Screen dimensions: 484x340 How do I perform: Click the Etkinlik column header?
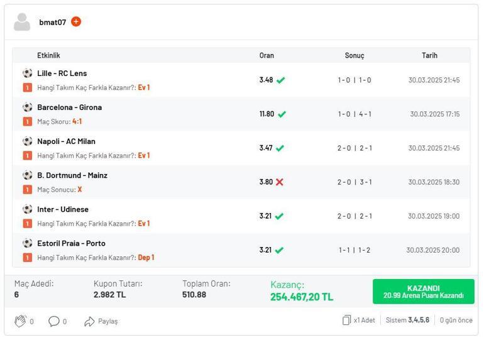click(x=48, y=55)
